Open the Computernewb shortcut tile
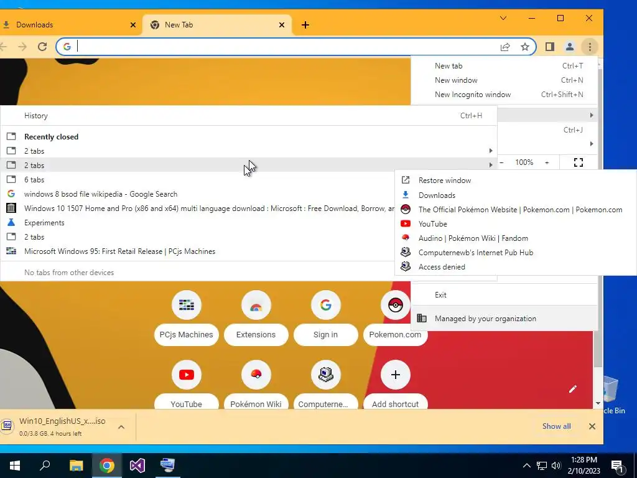 325,374
